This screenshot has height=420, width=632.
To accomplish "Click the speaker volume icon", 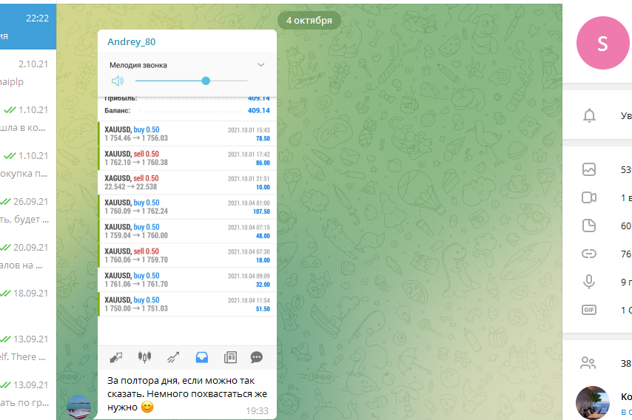I will point(117,81).
